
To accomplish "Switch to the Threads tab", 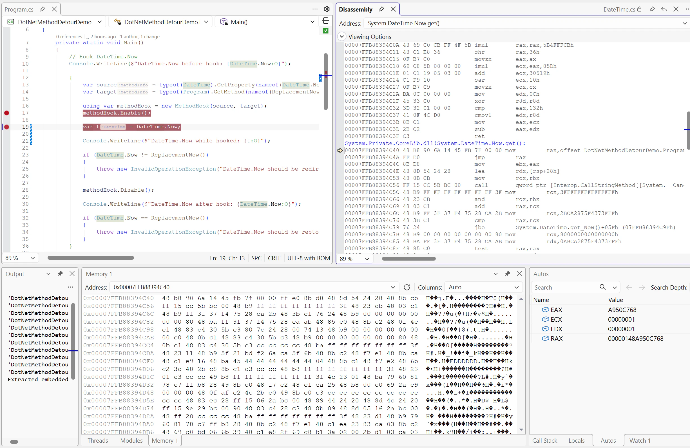I will click(98, 441).
